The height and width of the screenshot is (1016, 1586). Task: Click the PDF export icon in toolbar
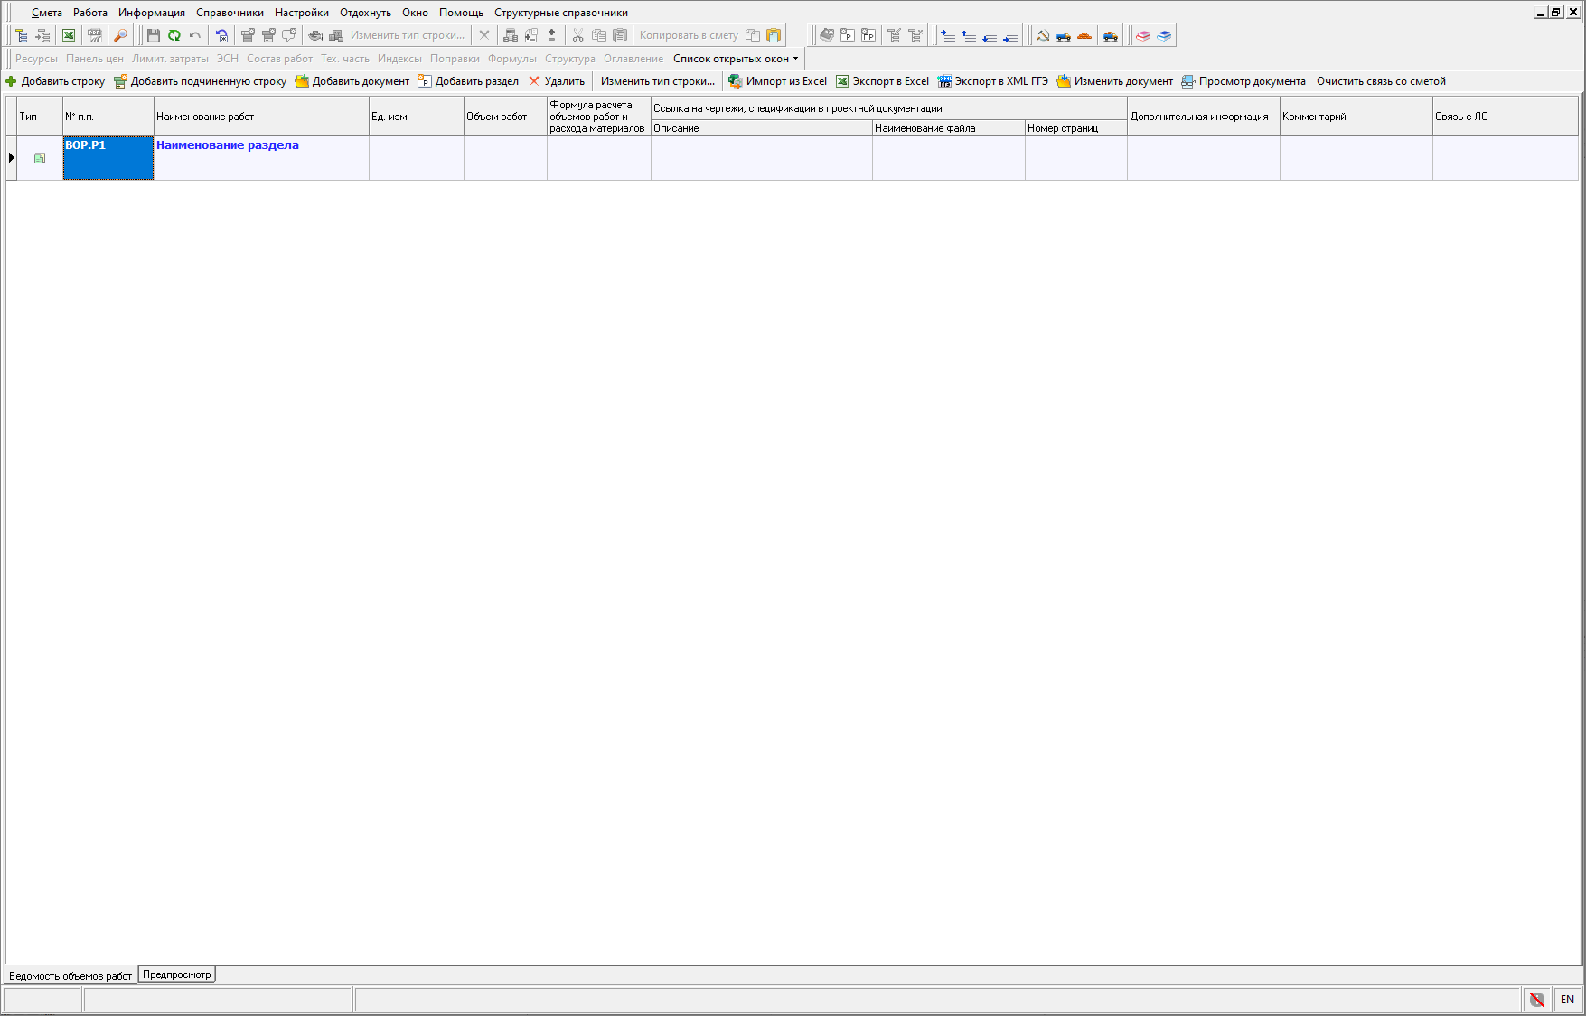point(94,35)
